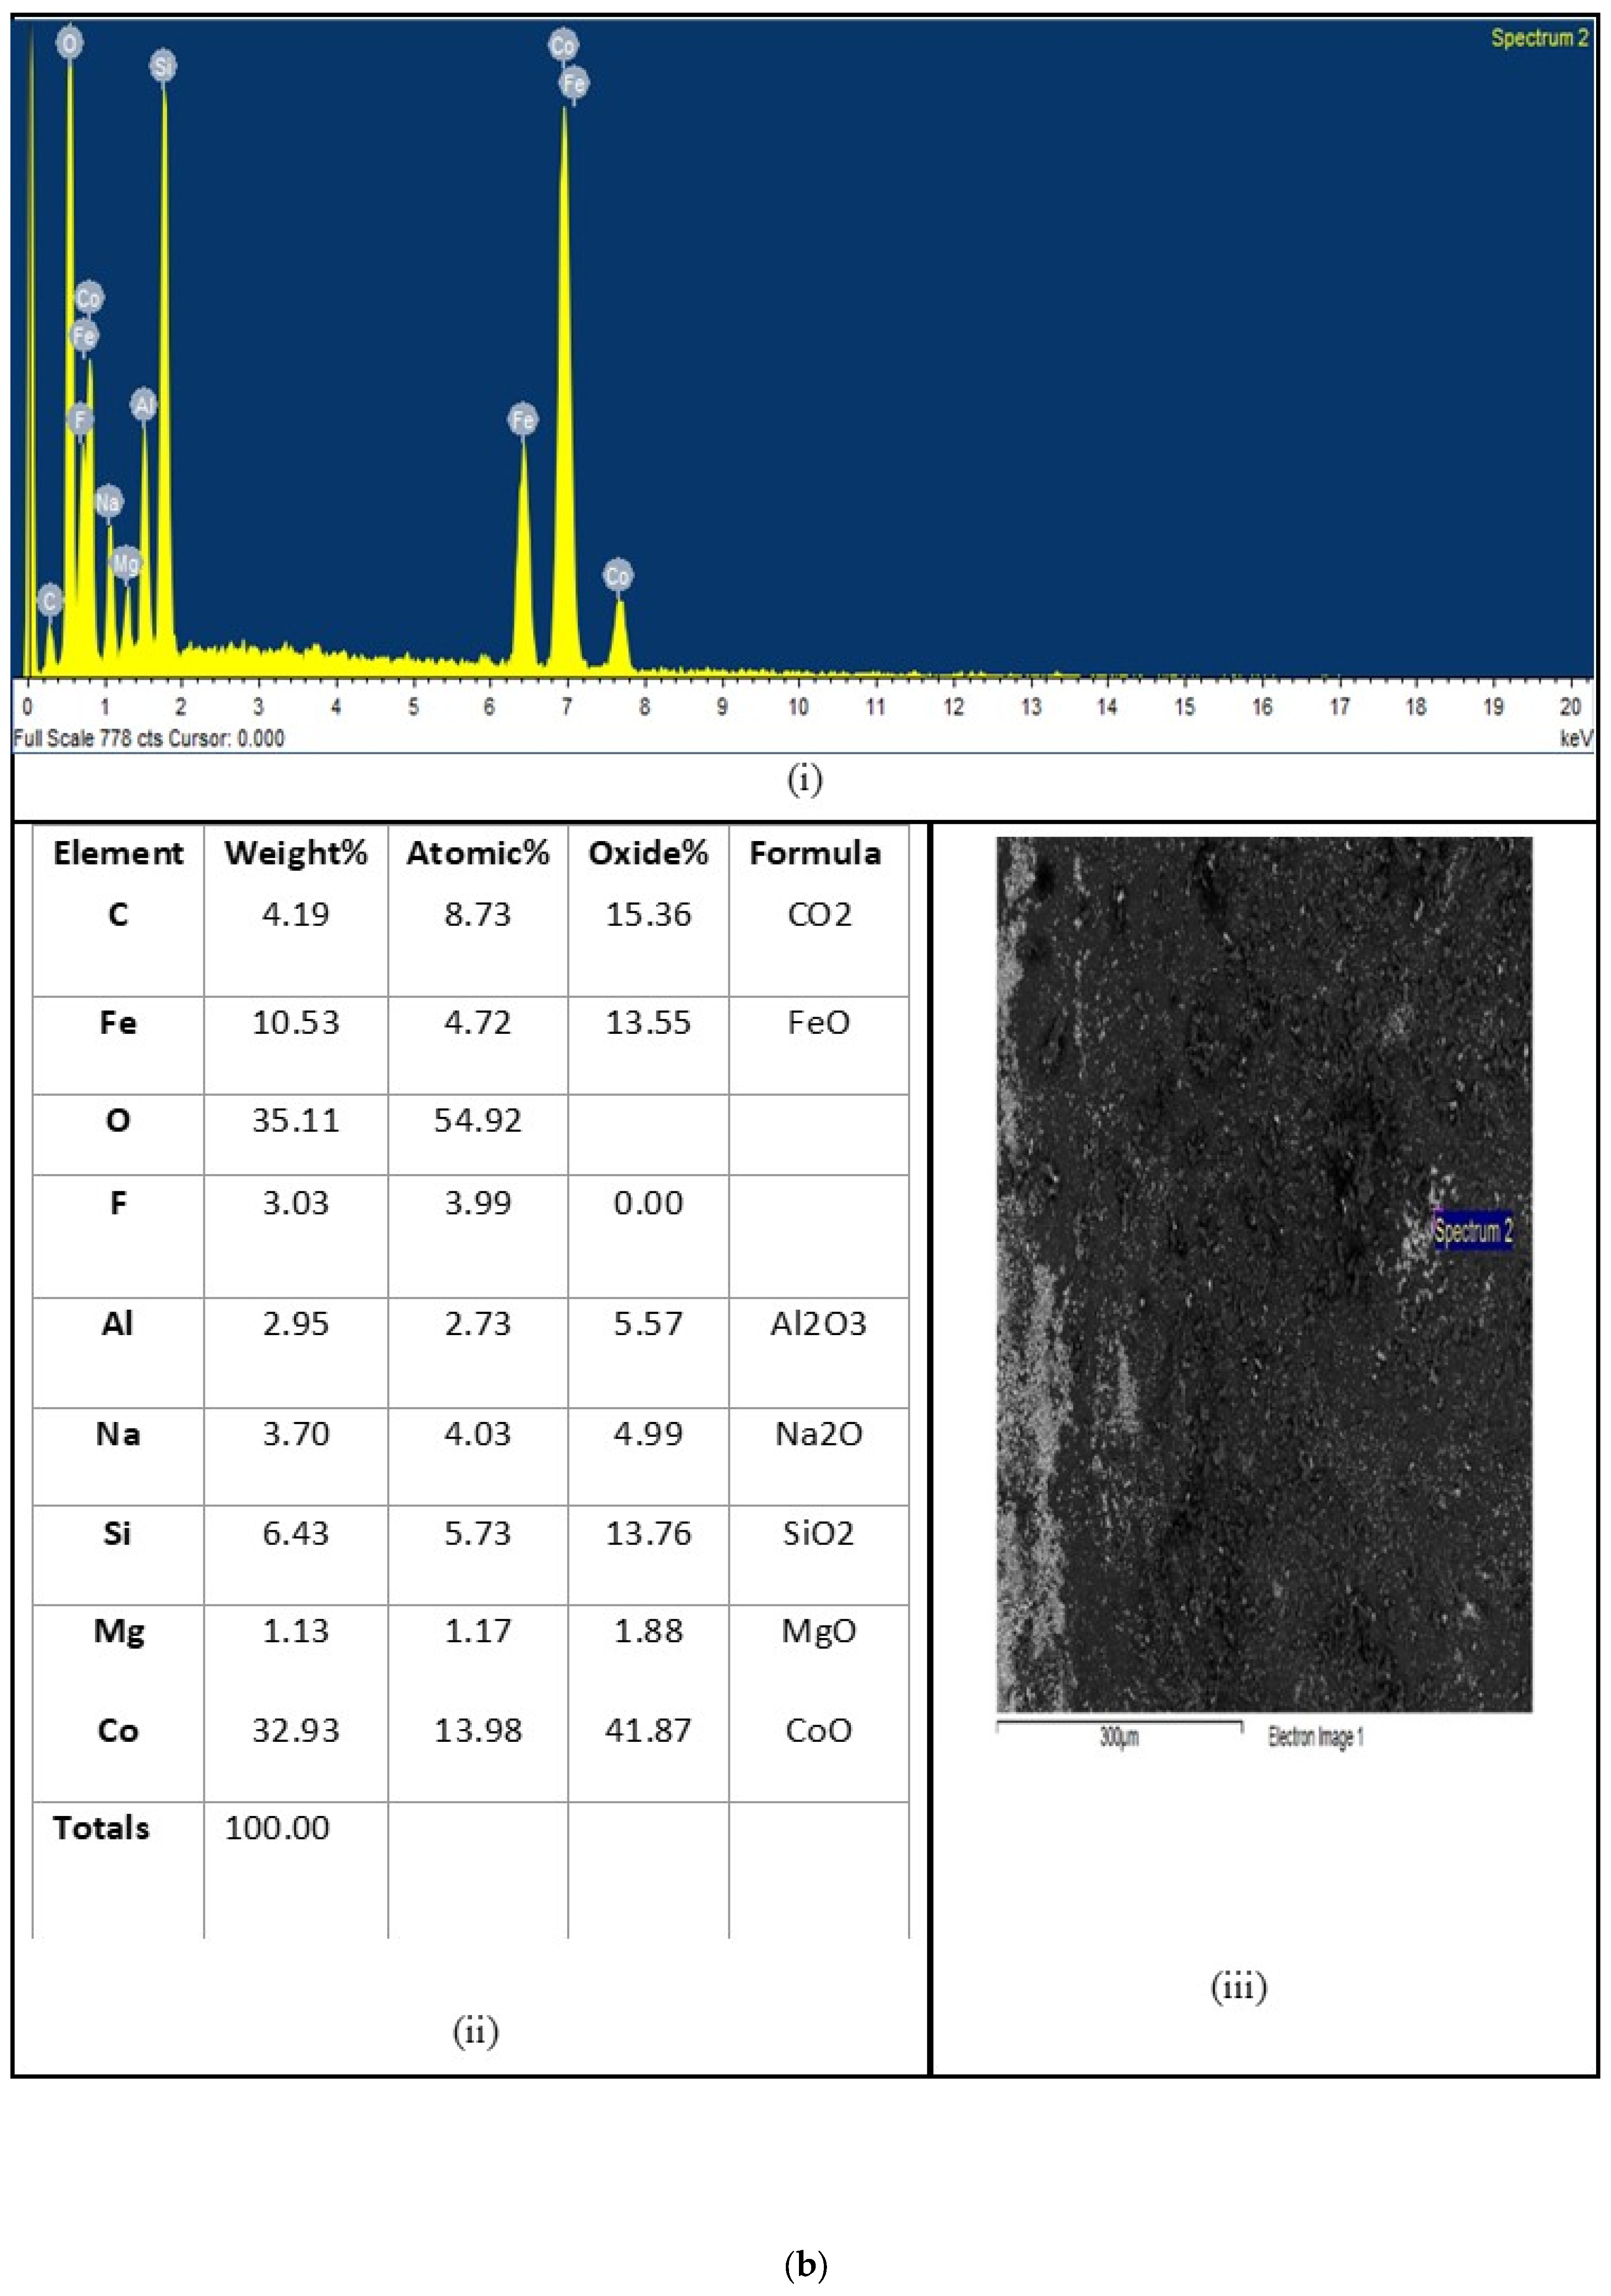Select the FeO formula cell
The height and width of the screenshot is (2296, 1611).
[x=819, y=1022]
